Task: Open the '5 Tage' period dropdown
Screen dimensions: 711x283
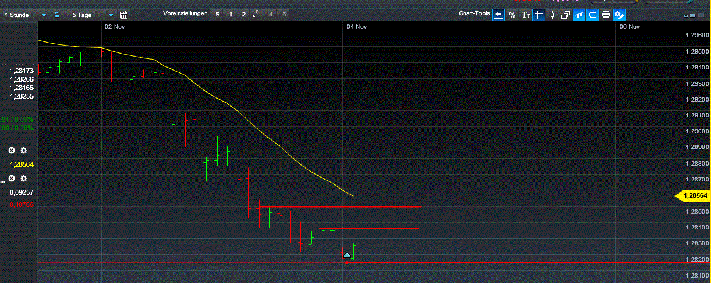Action: point(90,15)
